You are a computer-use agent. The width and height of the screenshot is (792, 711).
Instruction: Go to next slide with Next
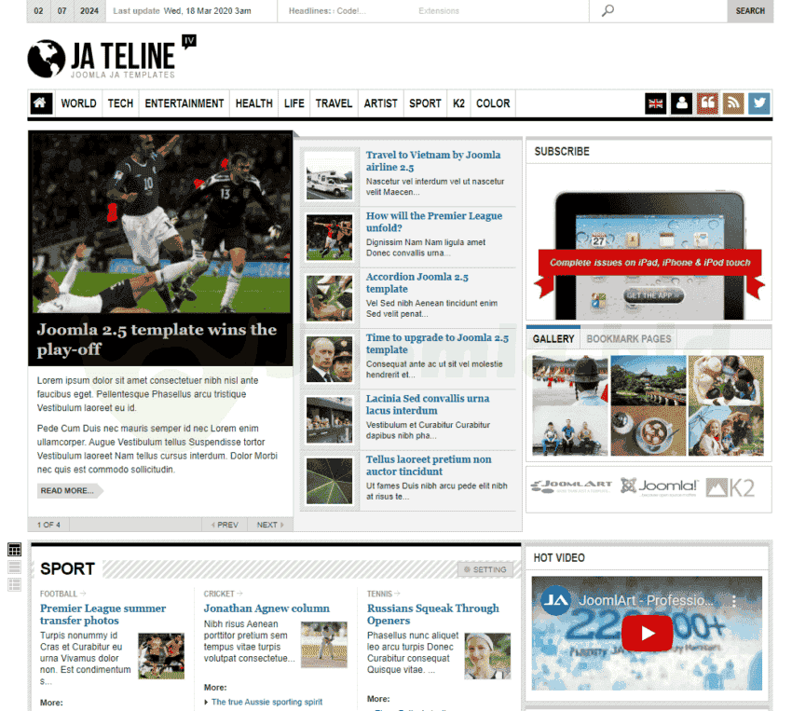pos(270,525)
